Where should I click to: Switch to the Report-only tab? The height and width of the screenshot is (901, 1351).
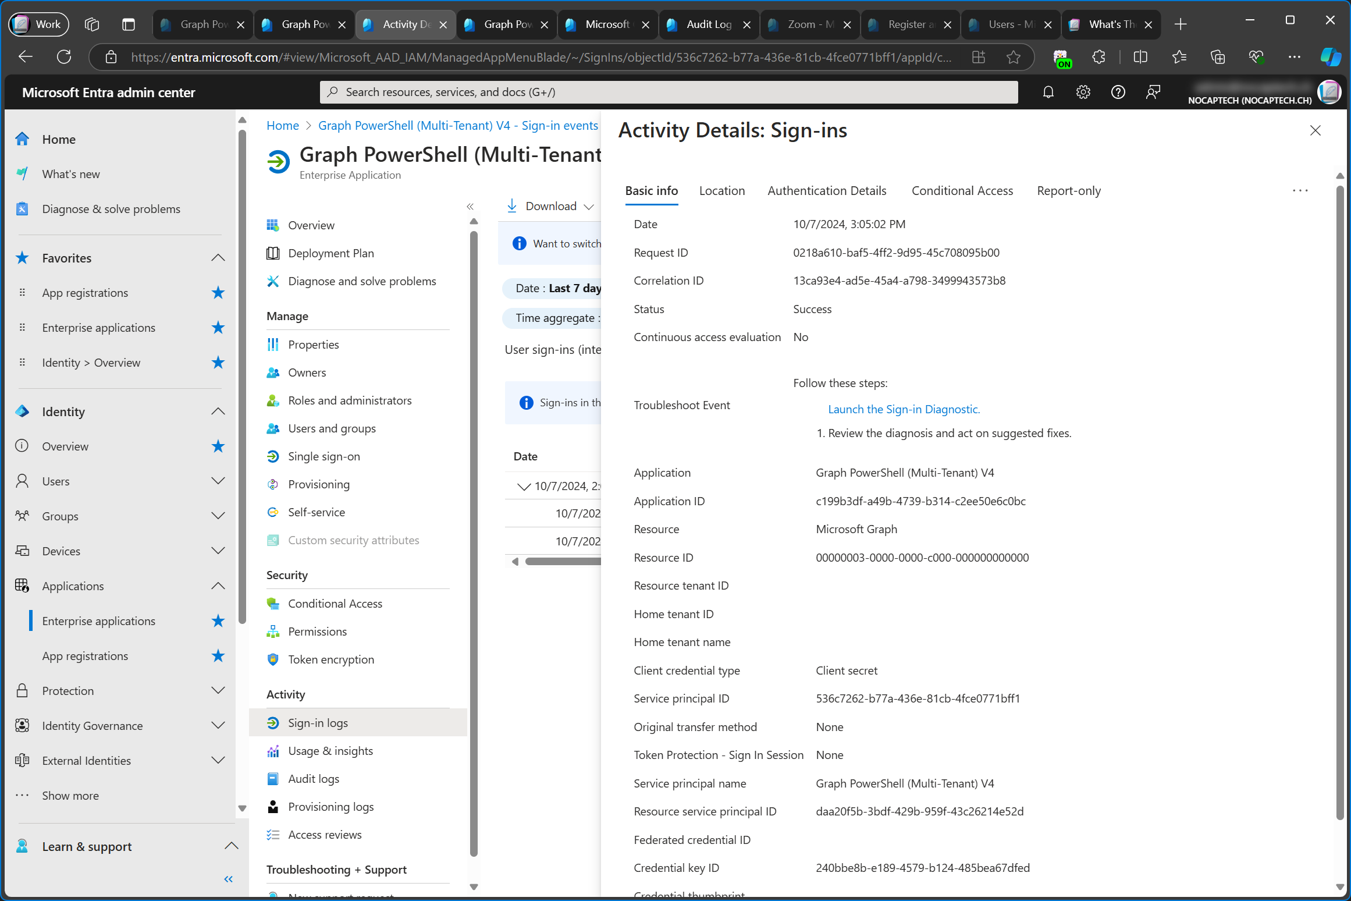click(1068, 191)
